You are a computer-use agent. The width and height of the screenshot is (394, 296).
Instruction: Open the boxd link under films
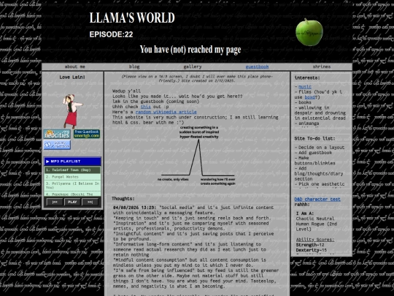tap(309, 97)
